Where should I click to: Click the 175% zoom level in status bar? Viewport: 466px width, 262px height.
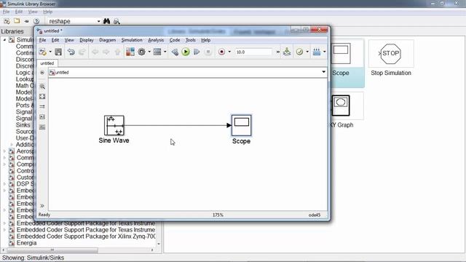(x=218, y=215)
